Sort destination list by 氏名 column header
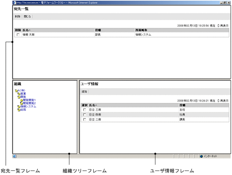Image resolution: width=232 pixels, height=175 pixels. (26, 30)
